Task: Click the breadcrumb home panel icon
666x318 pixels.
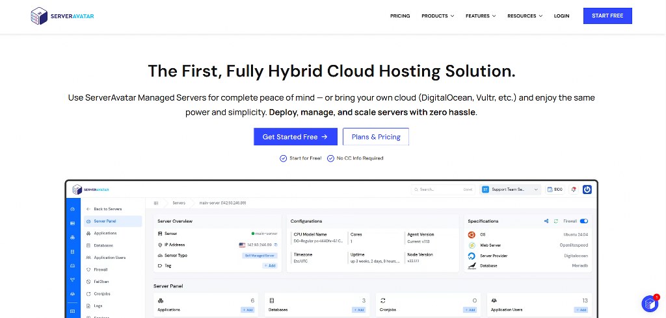Action: point(156,203)
